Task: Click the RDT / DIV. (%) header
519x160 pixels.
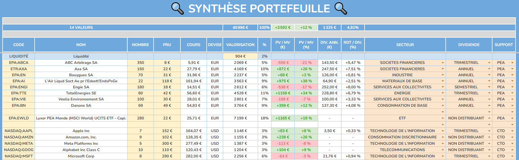Action: click(353, 45)
